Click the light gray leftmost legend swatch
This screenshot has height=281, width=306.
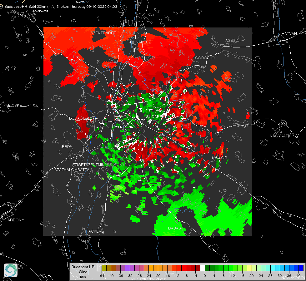[99, 268]
